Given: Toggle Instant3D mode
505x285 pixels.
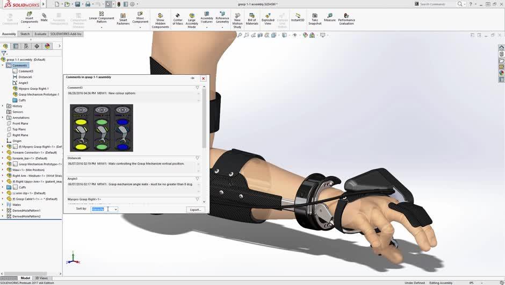Looking at the screenshot, I should [x=298, y=18].
